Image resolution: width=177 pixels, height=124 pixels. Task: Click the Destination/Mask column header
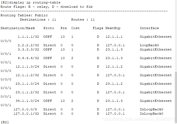pyautogui.click(x=18, y=28)
